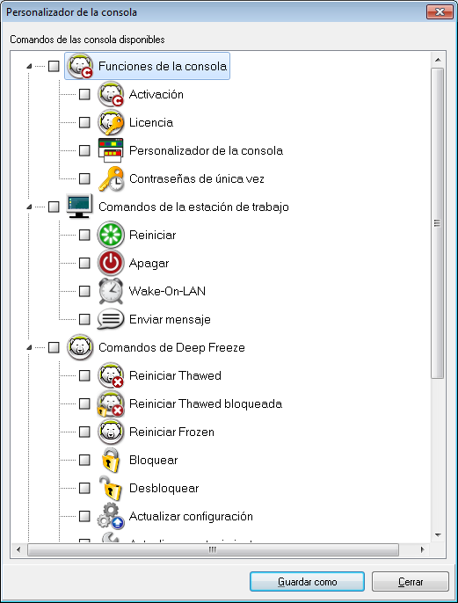Select Personalizador de la consola tree entry
This screenshot has height=603, width=458.
pyautogui.click(x=206, y=150)
